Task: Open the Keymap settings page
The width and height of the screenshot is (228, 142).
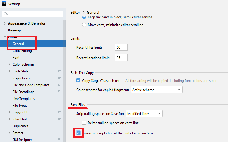Action: pos(14,30)
